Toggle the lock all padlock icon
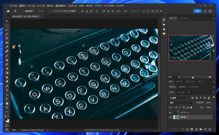This screenshot has width=219, height=135. coord(191,107)
